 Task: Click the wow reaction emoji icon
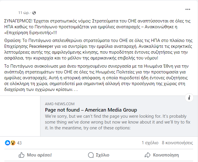[13, 143]
